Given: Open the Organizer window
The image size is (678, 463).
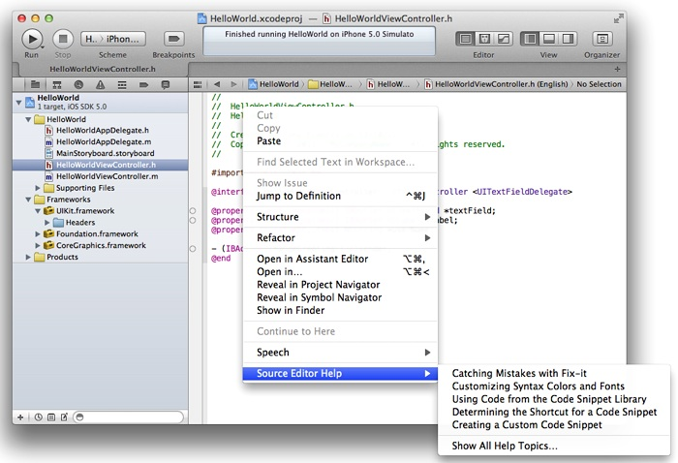Looking at the screenshot, I should pos(601,39).
